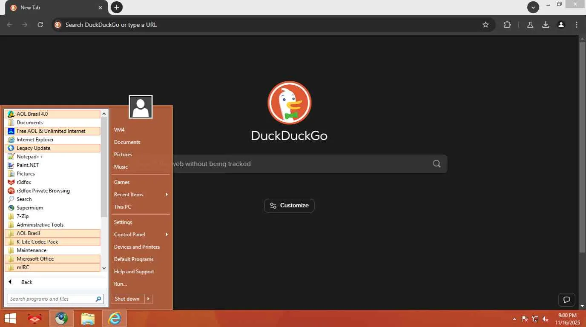The height and width of the screenshot is (327, 586).
Task: Switch to Supermium on the taskbar
Action: (61, 318)
